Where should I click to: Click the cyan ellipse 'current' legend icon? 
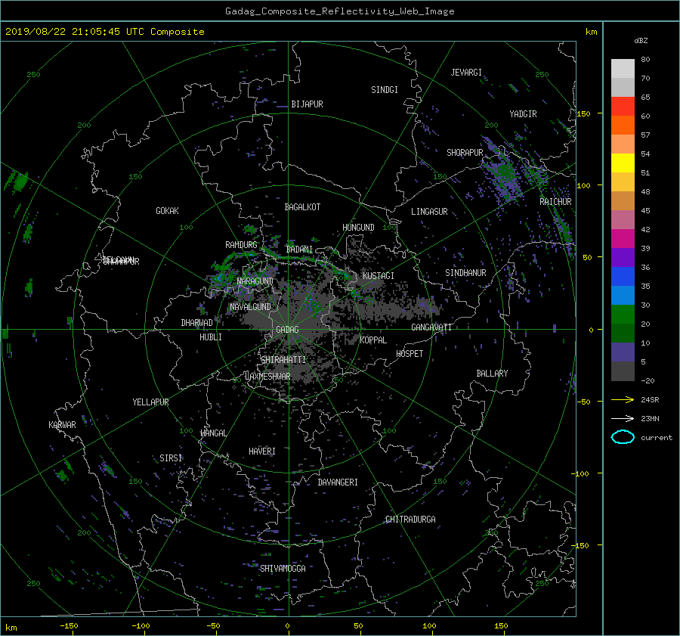(623, 437)
